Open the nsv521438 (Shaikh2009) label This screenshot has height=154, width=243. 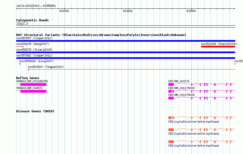(219, 44)
